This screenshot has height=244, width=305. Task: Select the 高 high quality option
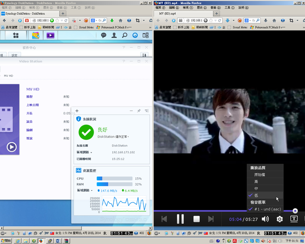pos(256,181)
